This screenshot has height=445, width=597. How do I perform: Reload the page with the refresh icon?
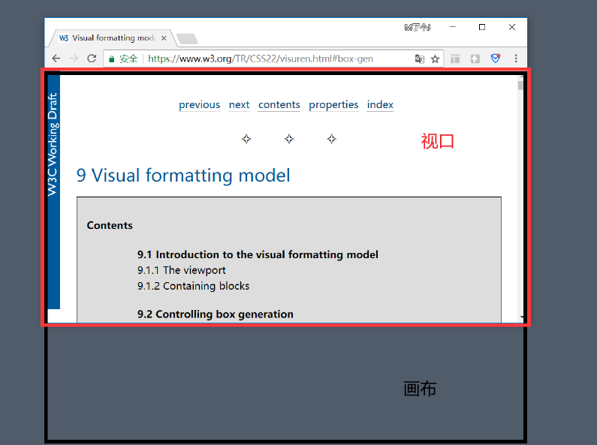[92, 59]
